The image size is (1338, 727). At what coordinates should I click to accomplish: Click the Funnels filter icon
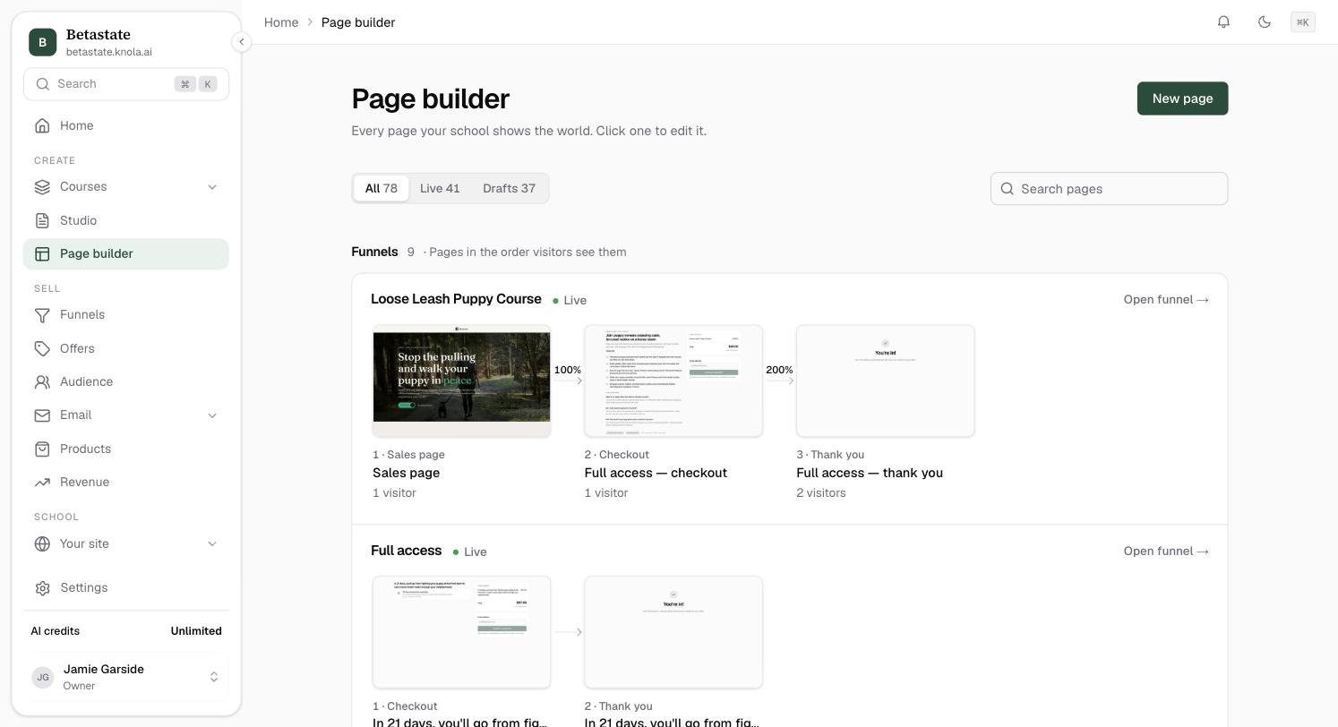point(42,315)
